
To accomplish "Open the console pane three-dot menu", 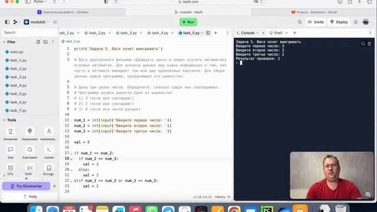I will (x=371, y=33).
